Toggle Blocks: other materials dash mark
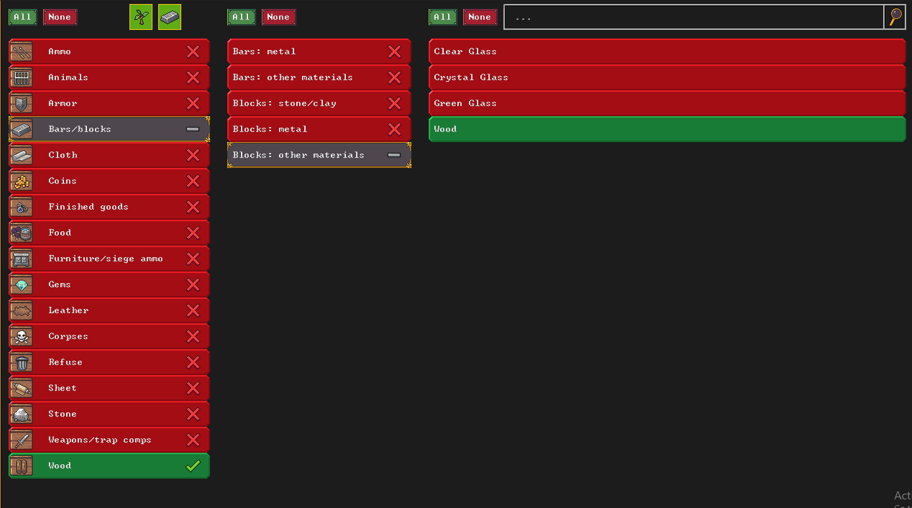The image size is (912, 508). (x=394, y=155)
